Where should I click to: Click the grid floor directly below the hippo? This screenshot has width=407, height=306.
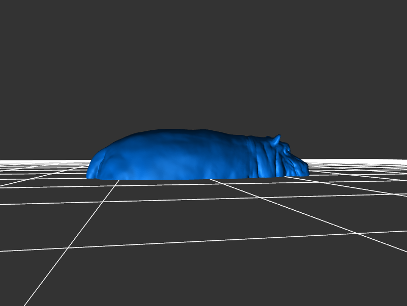[x=193, y=191]
